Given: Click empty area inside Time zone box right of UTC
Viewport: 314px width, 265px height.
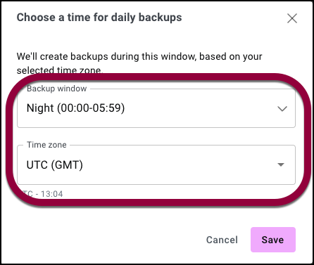Looking at the screenshot, I should [178, 165].
